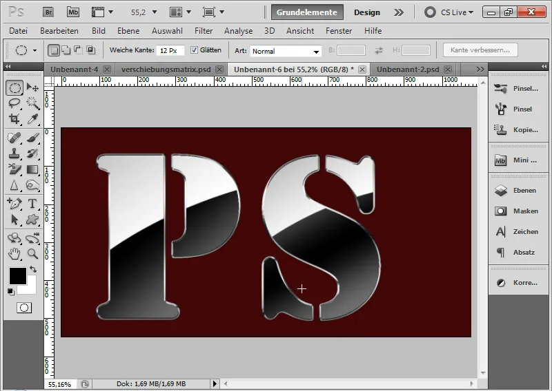Viewport: 552px width, 391px height.
Task: Open the Masken panel
Action: pos(517,211)
